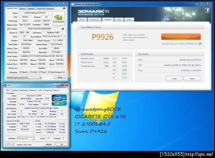Image resolution: width=215 pixels, height=158 pixels.
Task: Toggle the DirectCompute 5.0 checkbox
Action: point(48,72)
